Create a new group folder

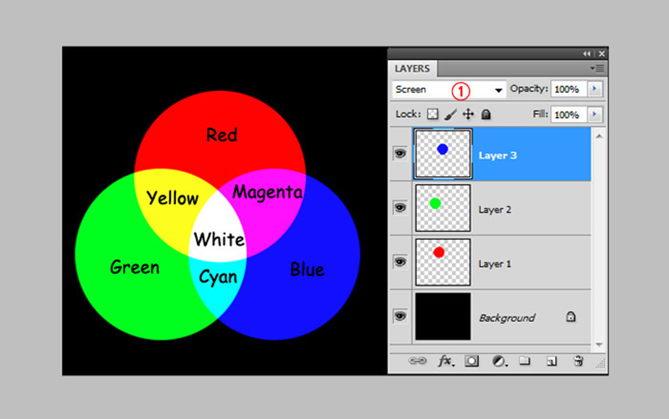pos(525,361)
